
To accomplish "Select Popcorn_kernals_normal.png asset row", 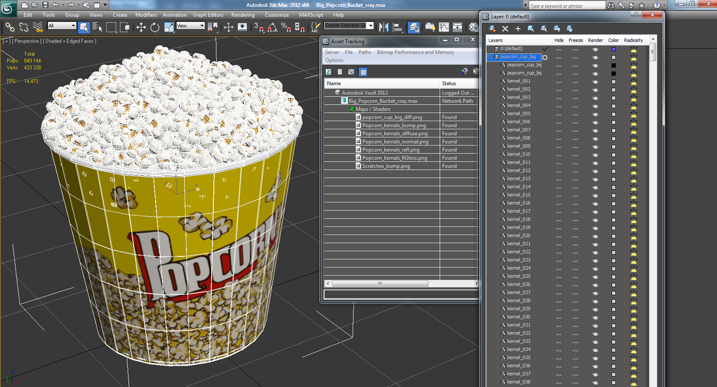I will 395,142.
